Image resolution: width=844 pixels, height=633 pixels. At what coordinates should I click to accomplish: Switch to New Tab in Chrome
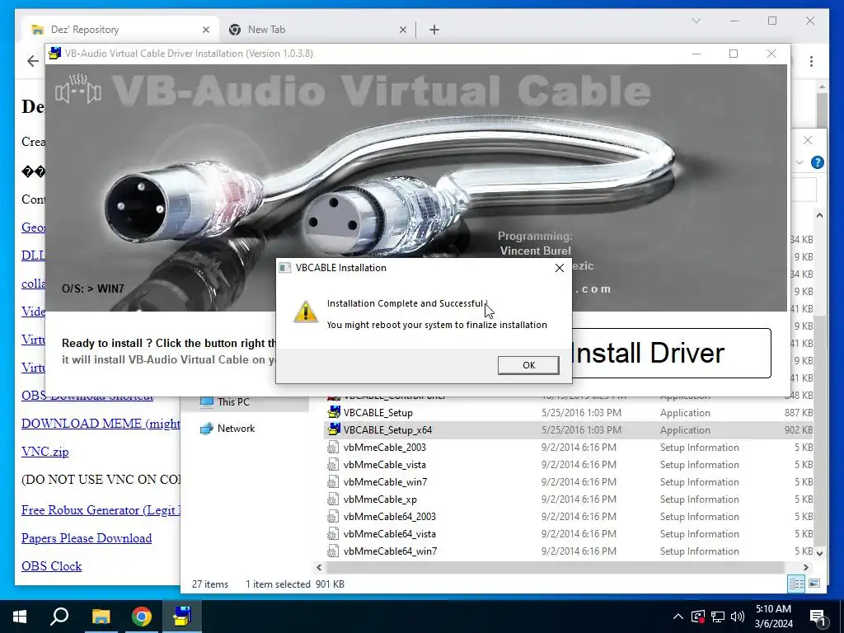[x=317, y=30]
